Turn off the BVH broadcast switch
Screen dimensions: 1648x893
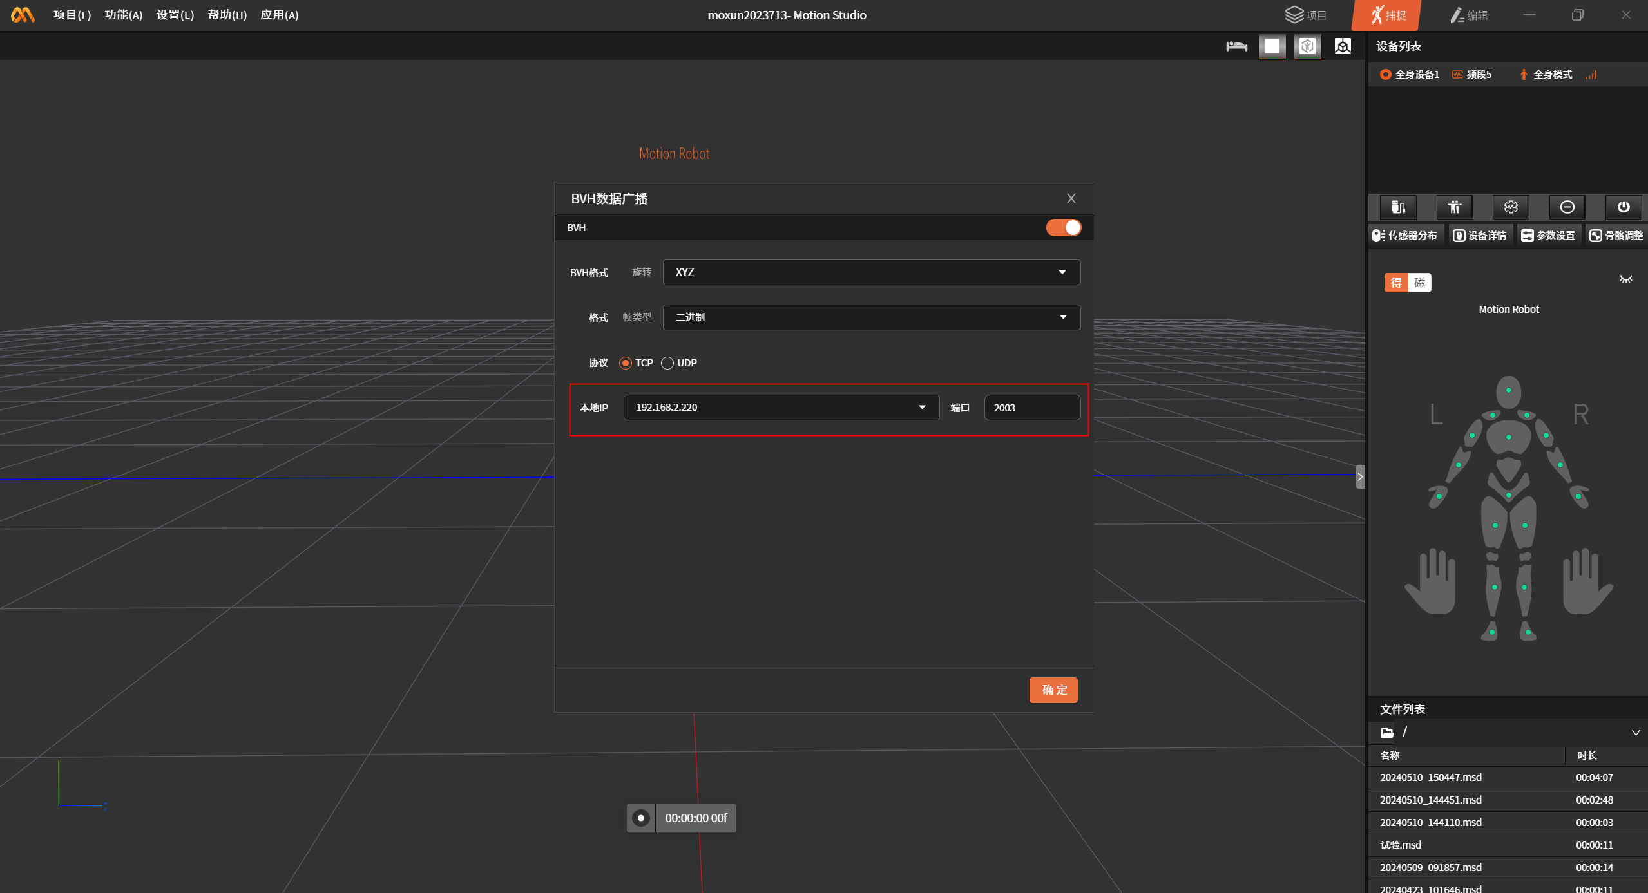click(x=1064, y=227)
